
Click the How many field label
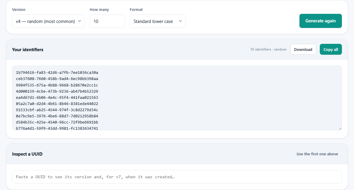(99, 10)
